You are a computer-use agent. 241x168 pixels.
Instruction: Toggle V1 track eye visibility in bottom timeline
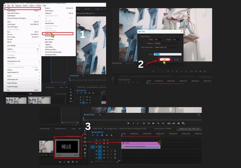(108, 147)
